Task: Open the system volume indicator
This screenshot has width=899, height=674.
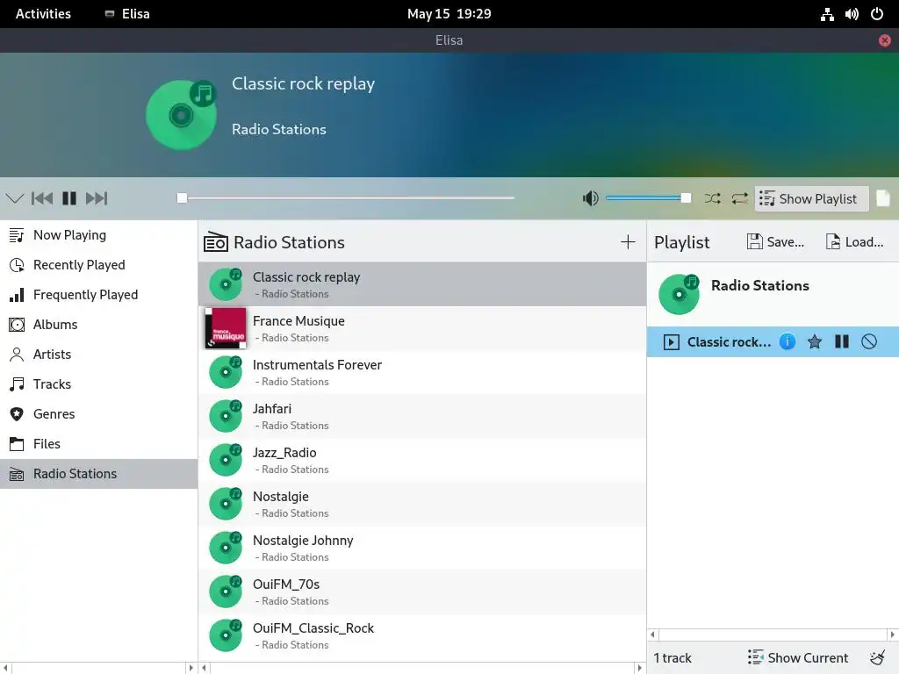Action: 852,14
